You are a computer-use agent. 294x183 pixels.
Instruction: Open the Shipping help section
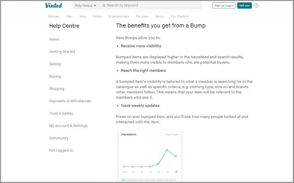pos(57,89)
